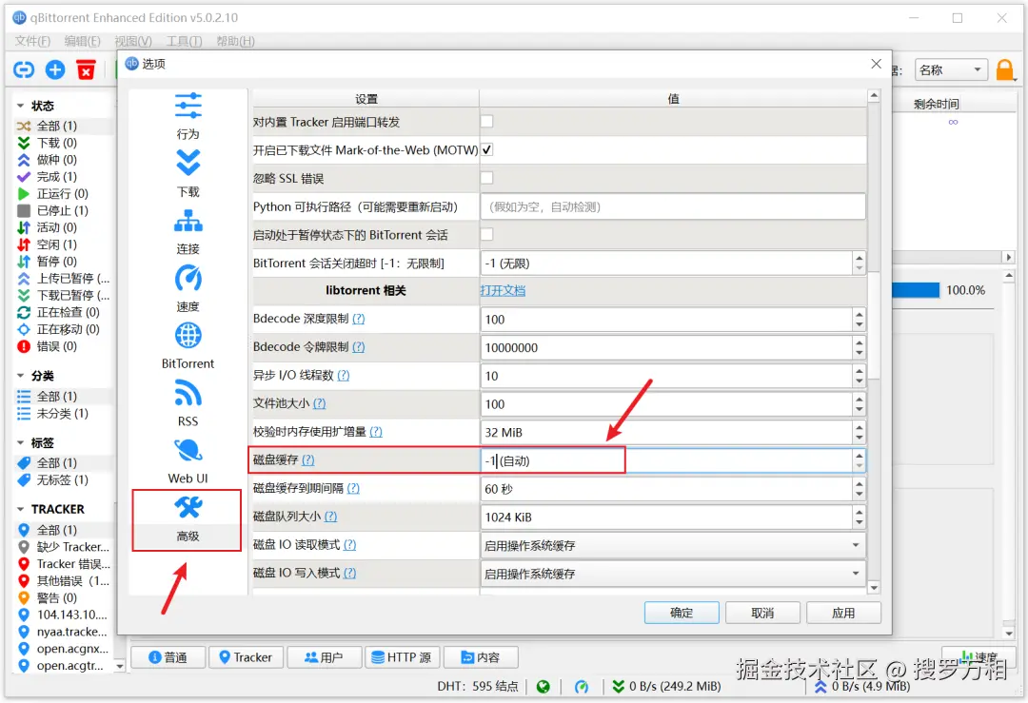The image size is (1028, 703).
Task: Collapse the 状态 section in the sidebar
Action: [x=20, y=106]
